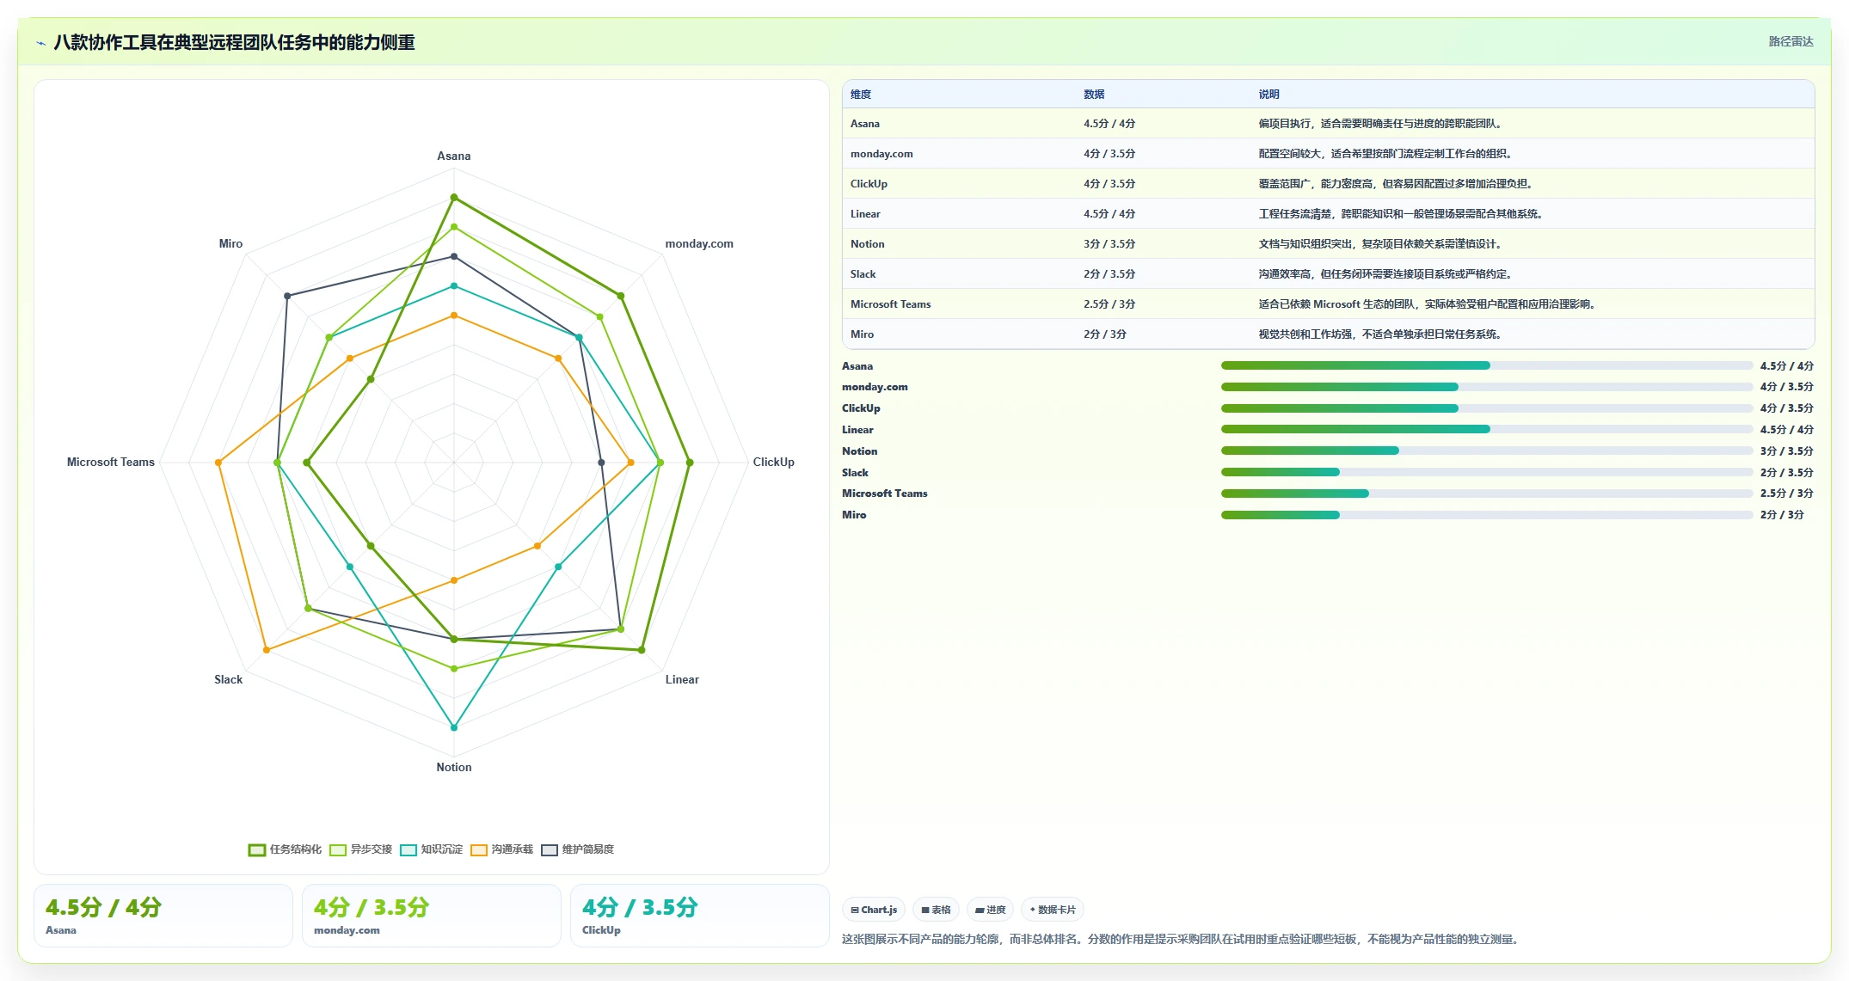
Task: Click the progress list score 2分 / 3分 for Miro
Action: (x=1782, y=515)
